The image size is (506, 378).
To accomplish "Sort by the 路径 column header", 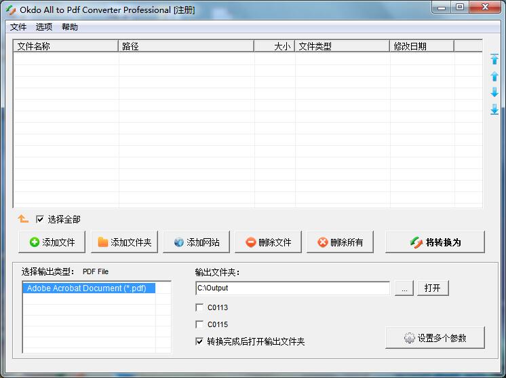I will point(187,46).
